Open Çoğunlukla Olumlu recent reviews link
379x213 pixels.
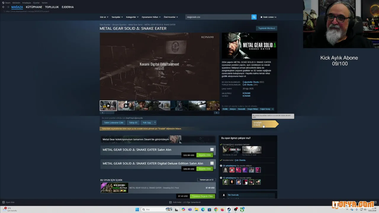tap(251, 82)
